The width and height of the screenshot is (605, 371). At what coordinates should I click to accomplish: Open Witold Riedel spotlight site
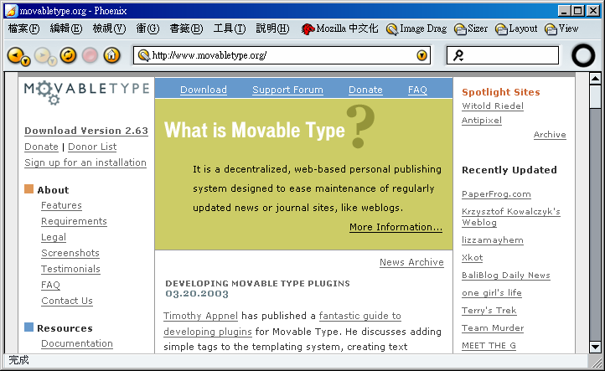[x=493, y=106]
